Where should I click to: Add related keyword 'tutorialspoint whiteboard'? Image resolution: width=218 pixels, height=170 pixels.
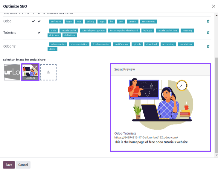pos(124,31)
